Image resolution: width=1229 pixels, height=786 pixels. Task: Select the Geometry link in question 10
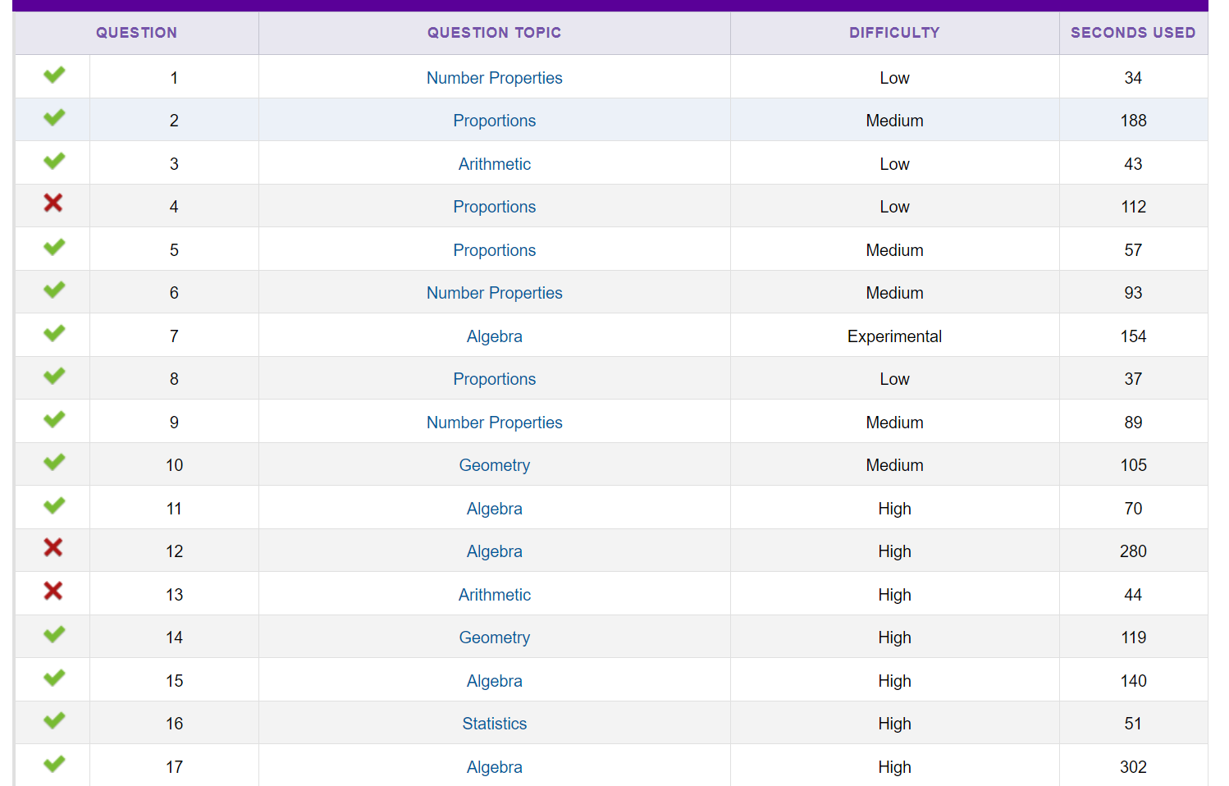point(494,465)
